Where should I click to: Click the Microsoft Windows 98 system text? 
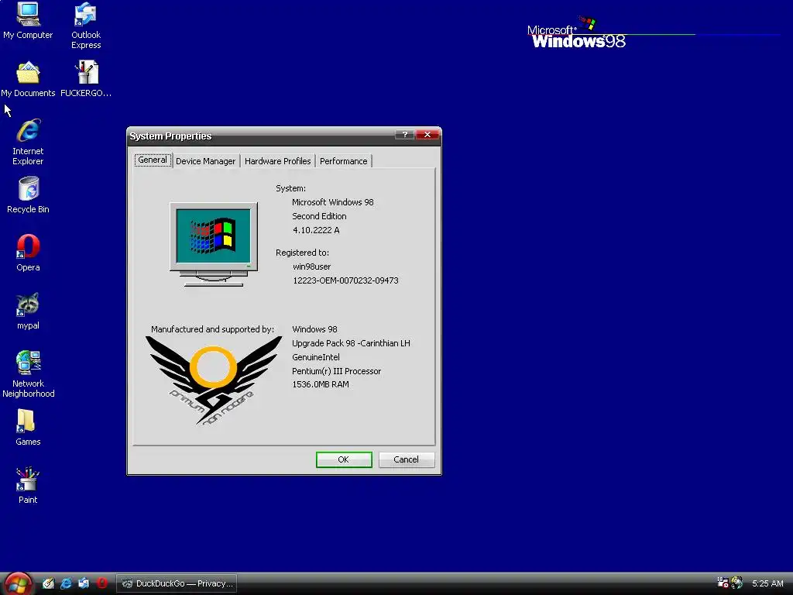coord(333,202)
